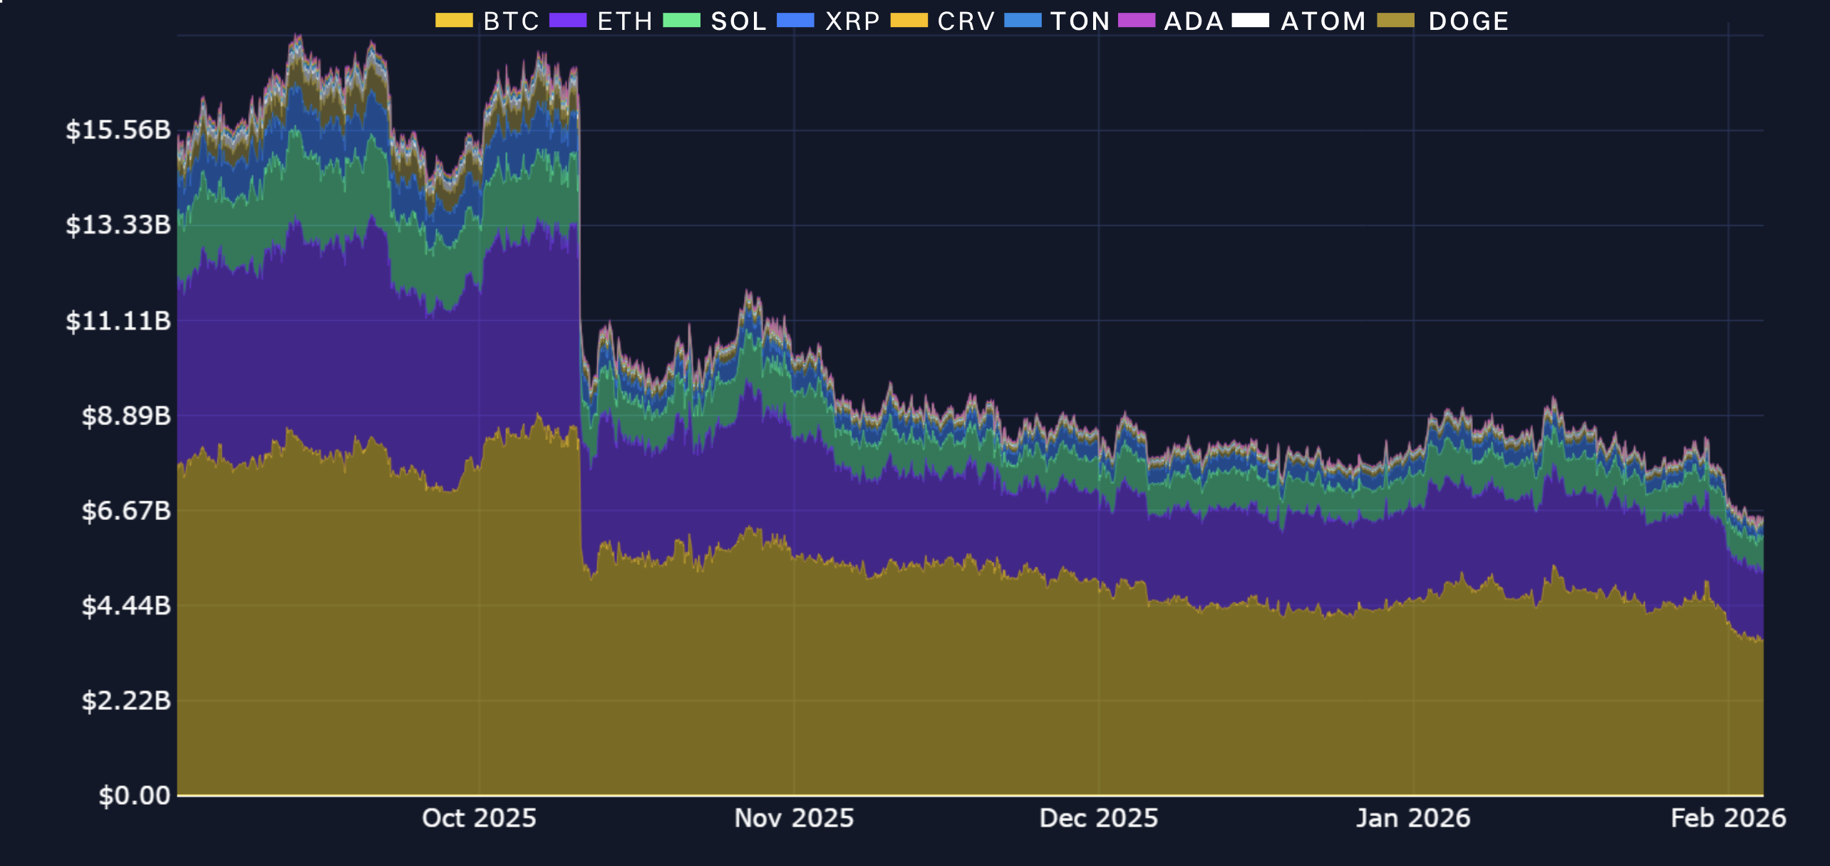The width and height of the screenshot is (1830, 866).
Task: Select the Nov 2025 date label
Action: (x=794, y=818)
